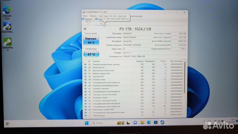Click the previous disk arrow button
The width and height of the screenshot is (238, 134).
(85, 28)
